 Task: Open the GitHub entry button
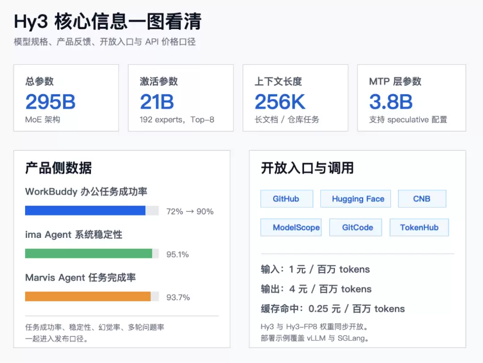(x=287, y=198)
